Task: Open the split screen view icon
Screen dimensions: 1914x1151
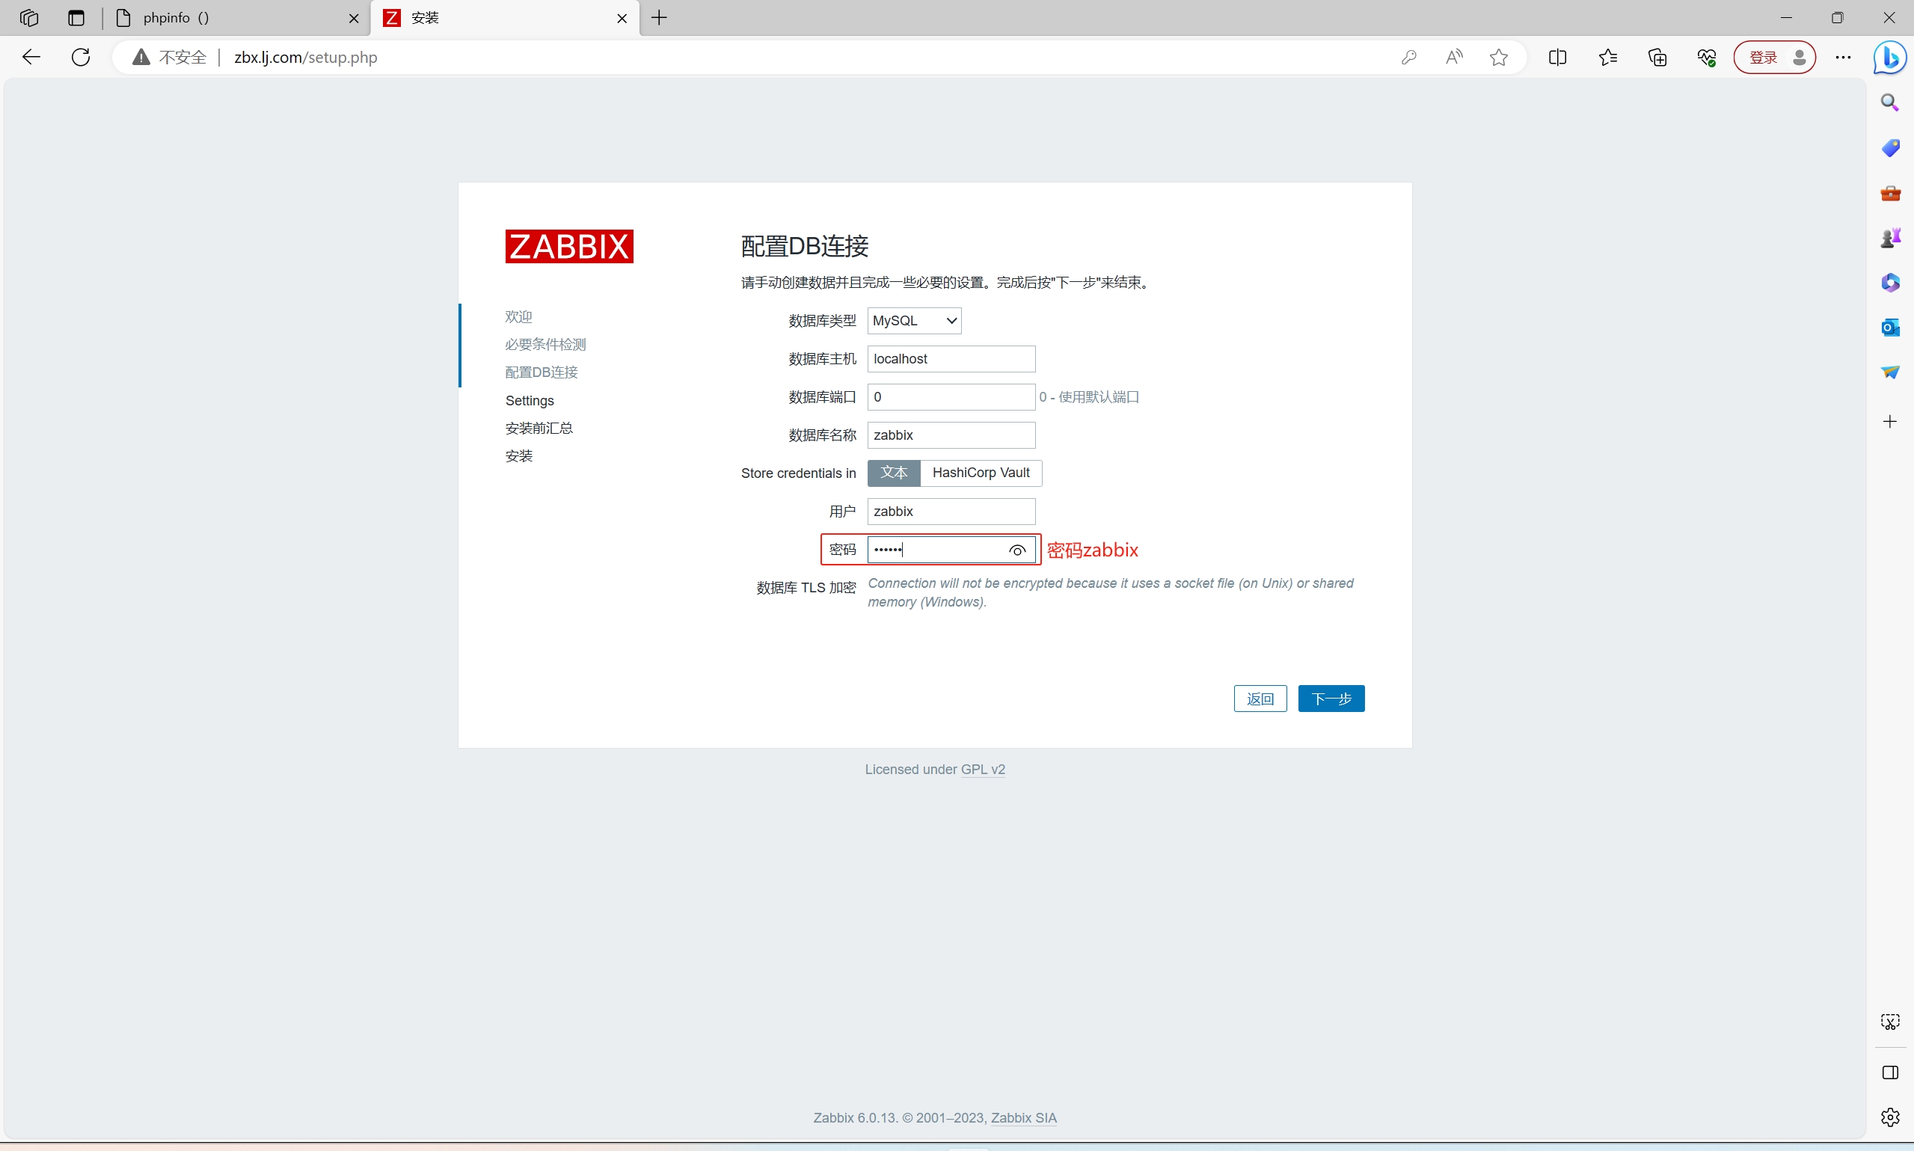Action: point(1557,58)
